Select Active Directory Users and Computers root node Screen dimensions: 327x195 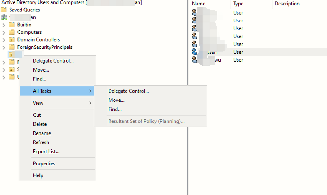(72, 2)
